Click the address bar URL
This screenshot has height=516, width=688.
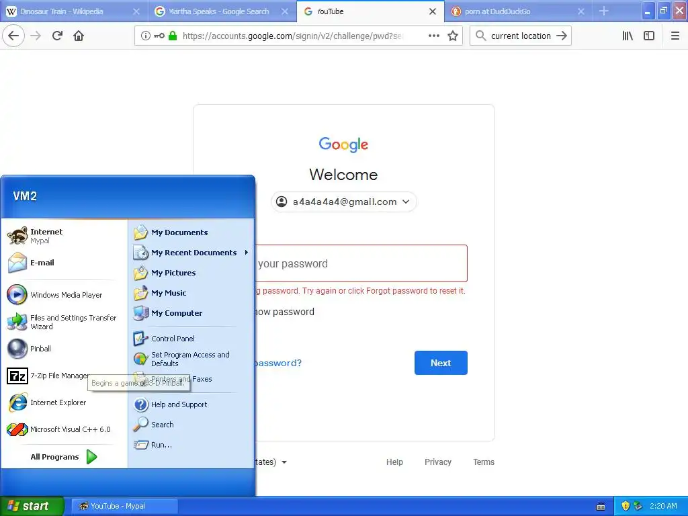point(292,36)
